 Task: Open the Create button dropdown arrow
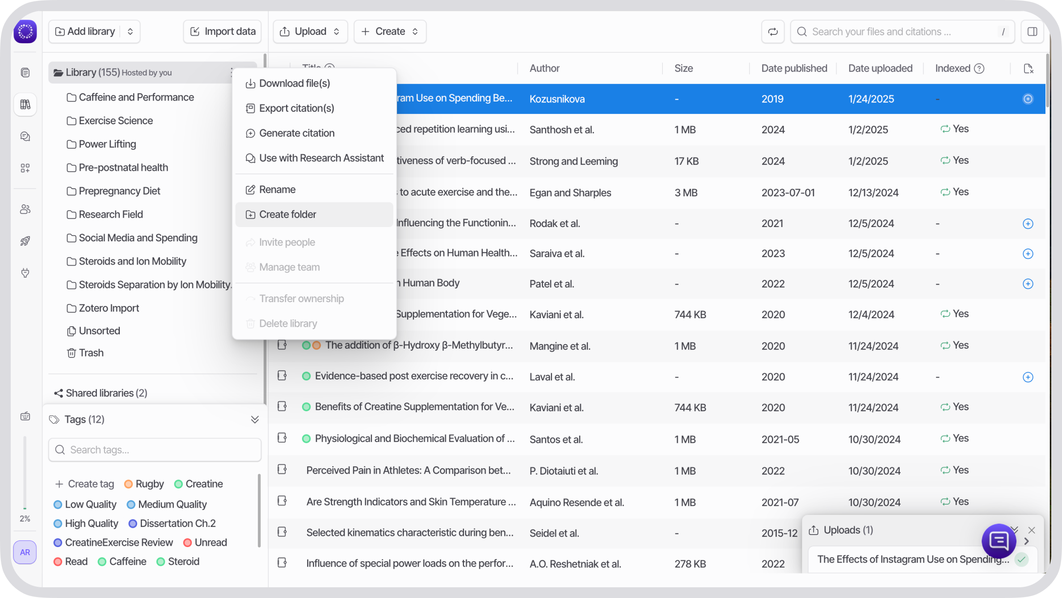click(416, 31)
